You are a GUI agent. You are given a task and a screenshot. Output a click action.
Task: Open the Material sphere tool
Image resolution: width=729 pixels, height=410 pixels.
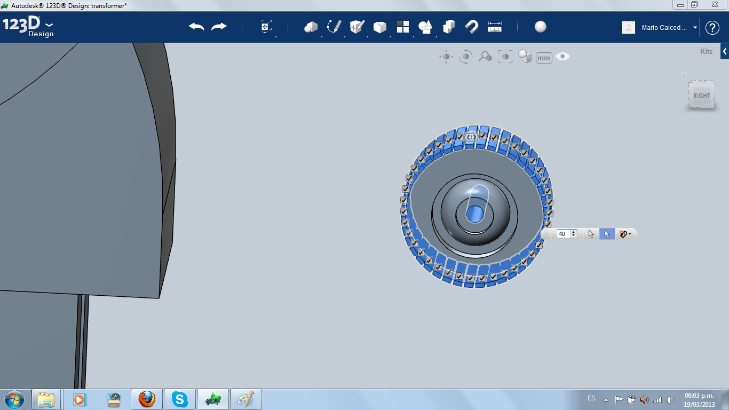pyautogui.click(x=541, y=27)
